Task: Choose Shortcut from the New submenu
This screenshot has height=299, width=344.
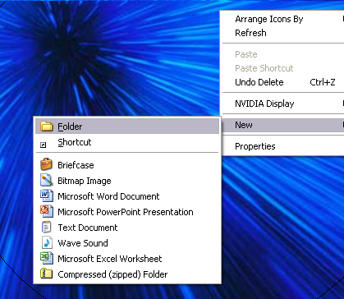Action: point(127,142)
